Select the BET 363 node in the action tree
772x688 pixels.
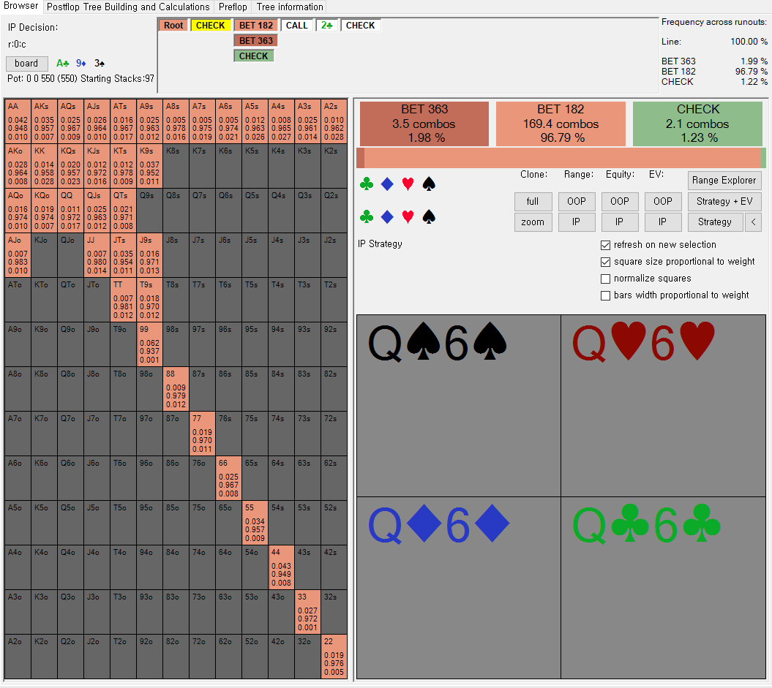[255, 40]
